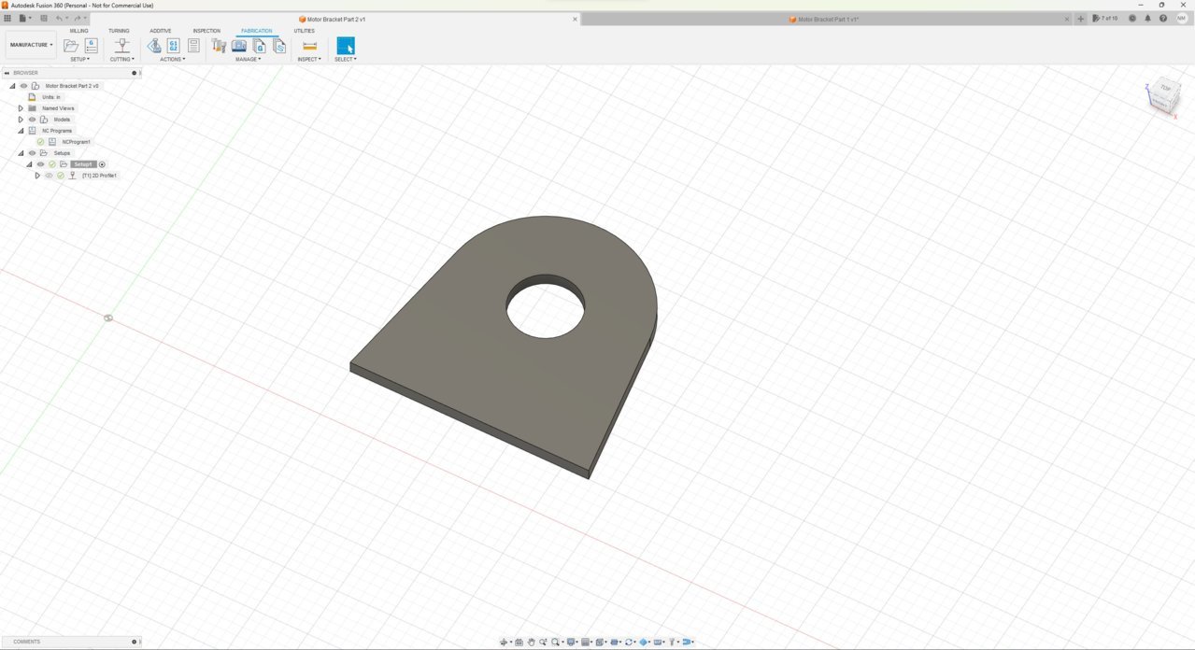
Task: Undo the last action
Action: point(60,18)
